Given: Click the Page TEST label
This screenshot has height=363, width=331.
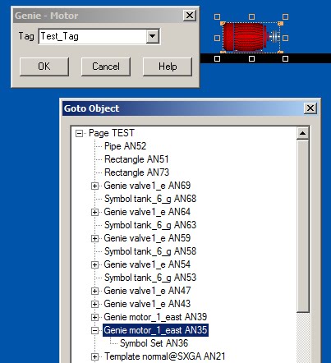Looking at the screenshot, I should click(x=112, y=133).
